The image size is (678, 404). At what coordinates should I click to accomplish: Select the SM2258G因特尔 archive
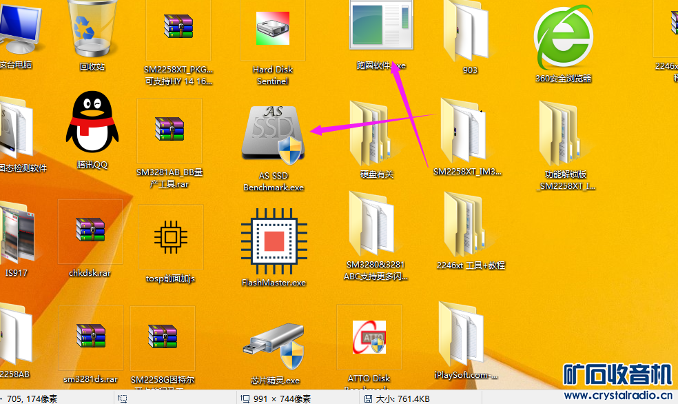click(163, 336)
